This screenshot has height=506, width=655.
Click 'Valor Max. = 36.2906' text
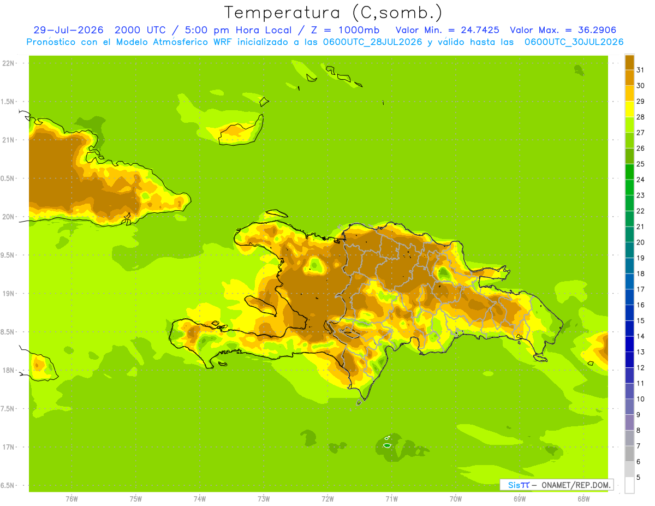click(x=563, y=30)
